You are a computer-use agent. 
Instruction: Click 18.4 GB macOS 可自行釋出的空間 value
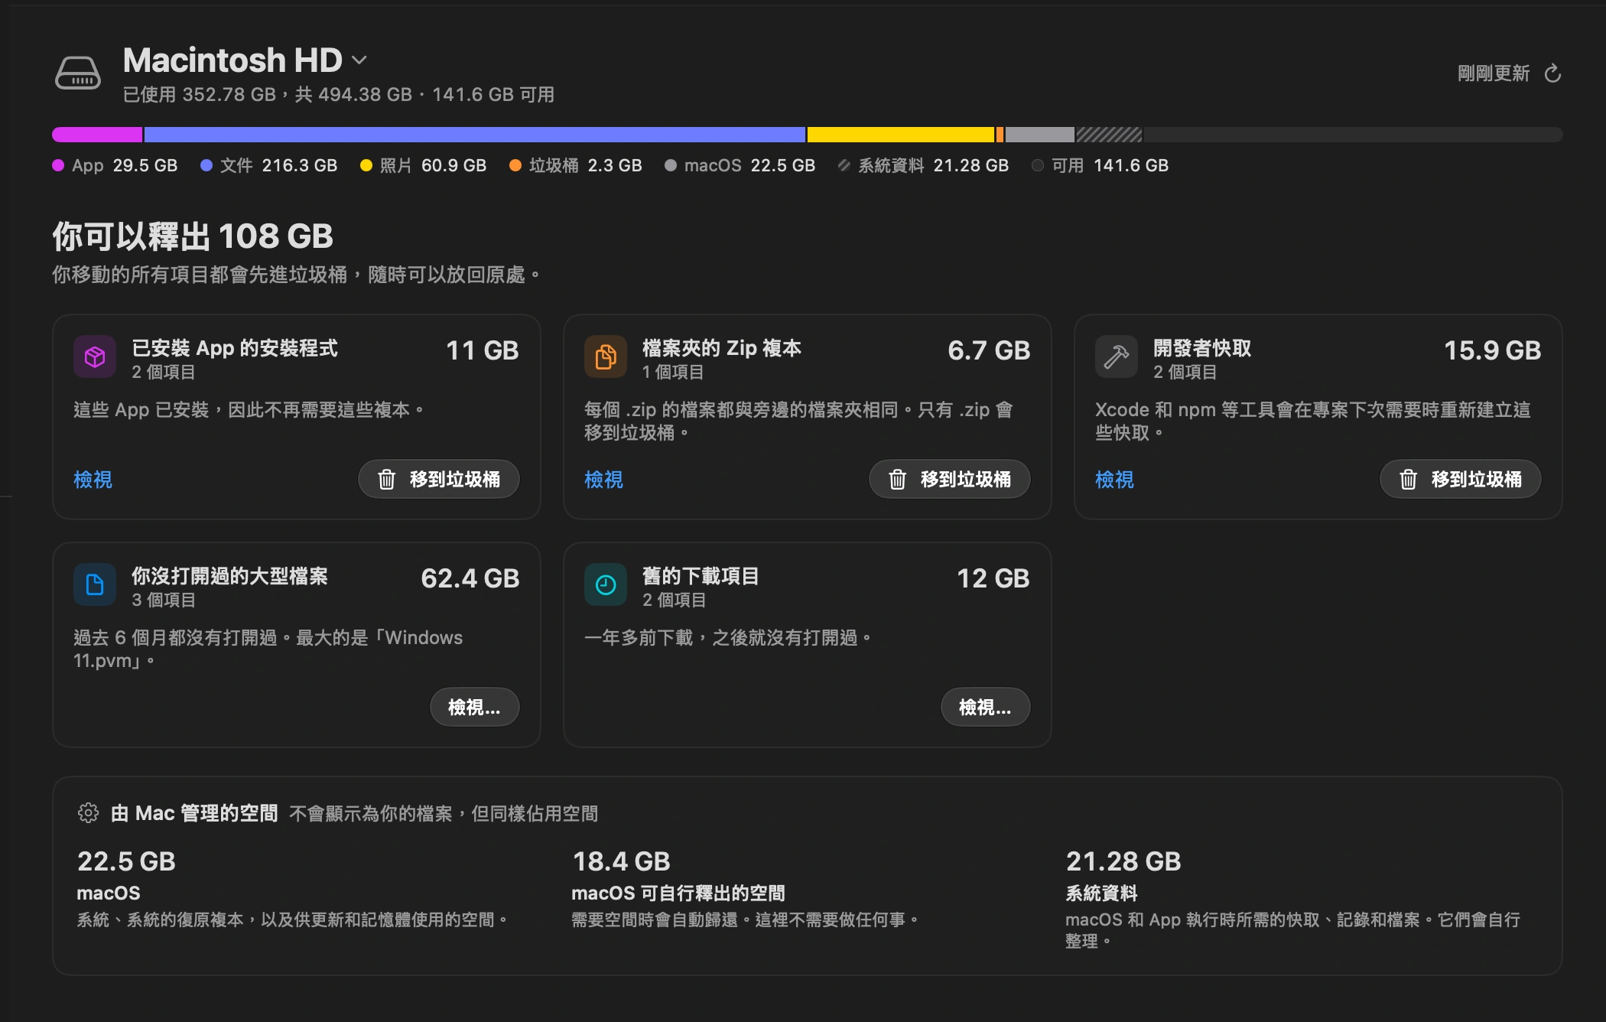[x=622, y=861]
